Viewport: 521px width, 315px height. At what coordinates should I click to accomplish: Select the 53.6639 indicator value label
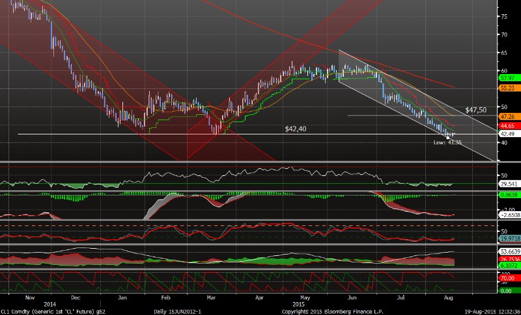pos(508,251)
